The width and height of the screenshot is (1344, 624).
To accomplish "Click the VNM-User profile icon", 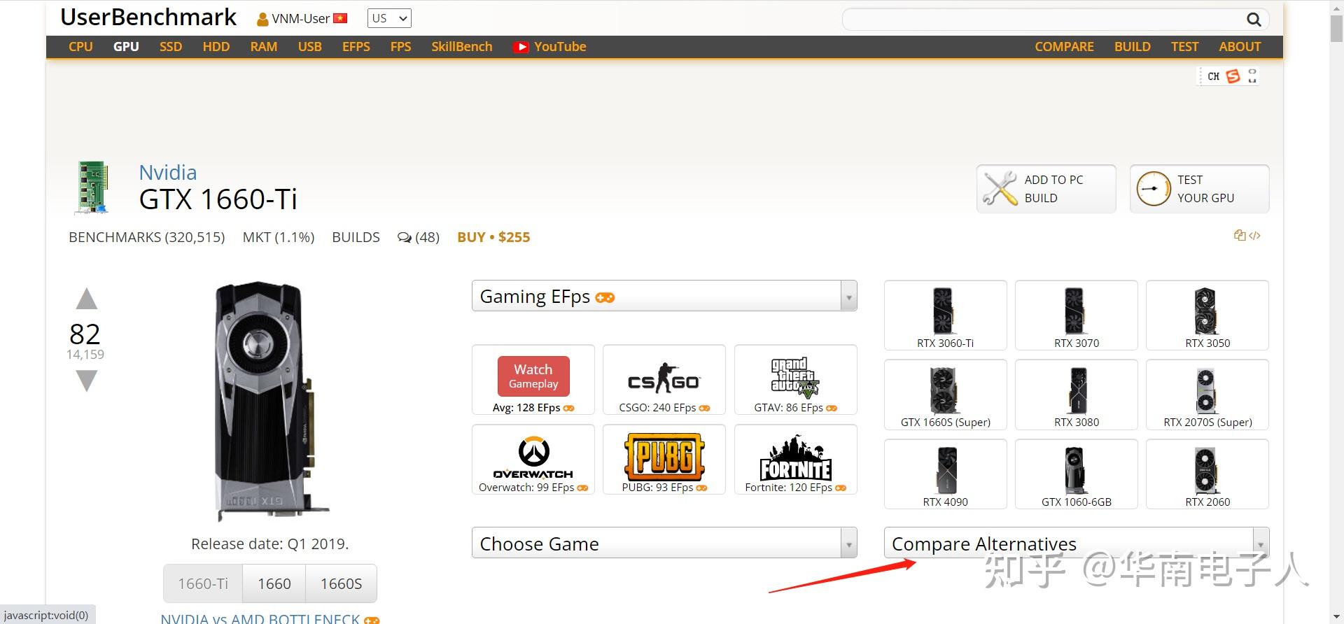I will [x=262, y=20].
